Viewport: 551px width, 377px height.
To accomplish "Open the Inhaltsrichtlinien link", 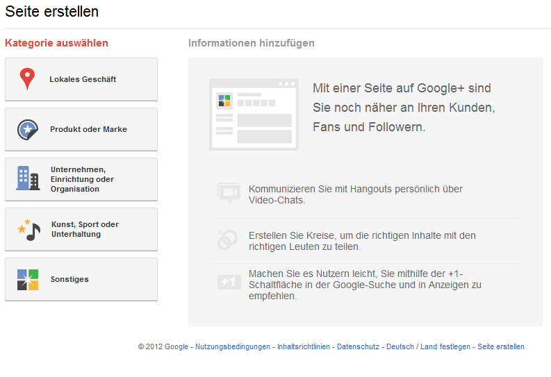I will (304, 347).
